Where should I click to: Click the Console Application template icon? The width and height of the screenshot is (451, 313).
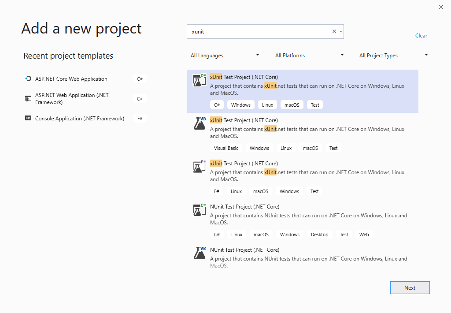[x=28, y=118]
